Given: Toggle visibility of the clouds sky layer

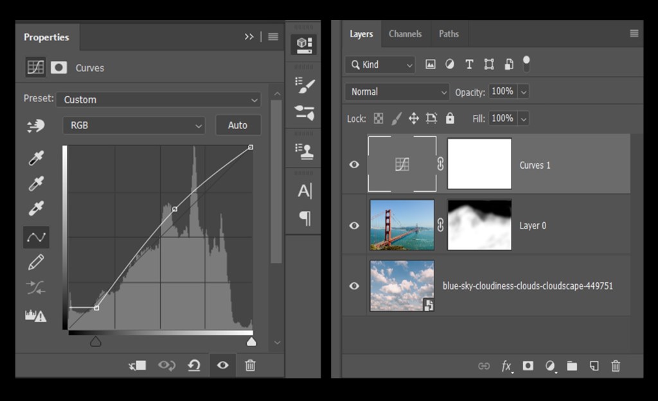Looking at the screenshot, I should [x=354, y=286].
